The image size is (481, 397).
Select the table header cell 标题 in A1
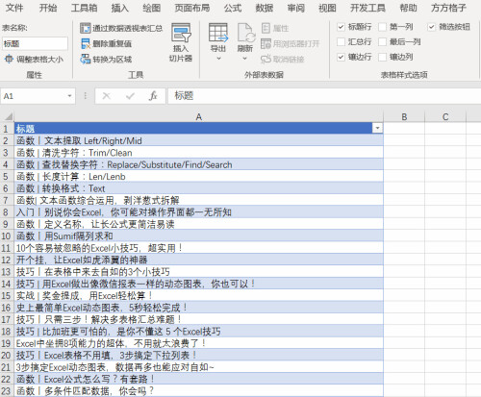(x=199, y=129)
